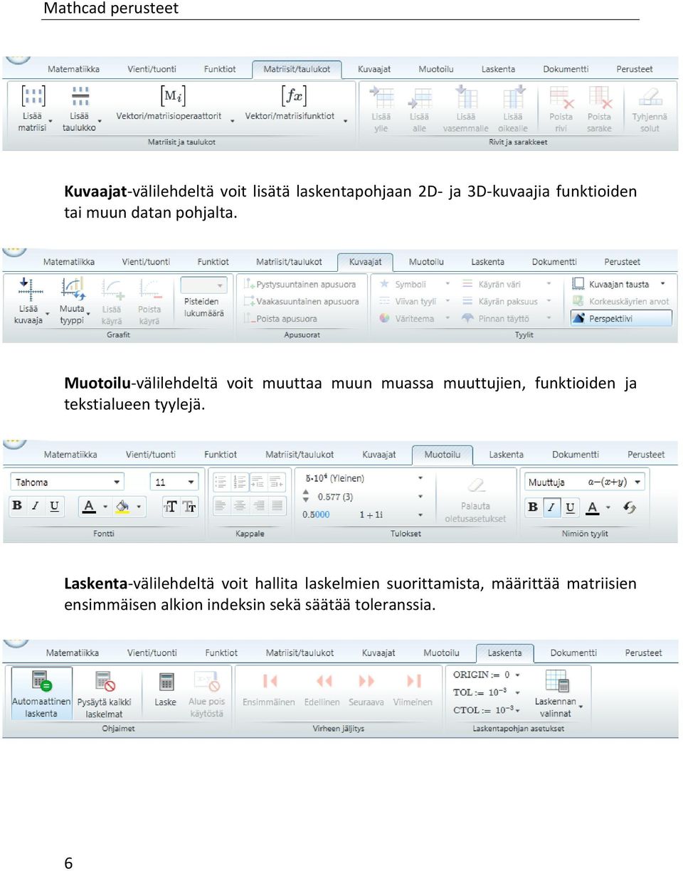Toggle Kuvaajan tausta option
Screen dimensions: 683x871
619,284
